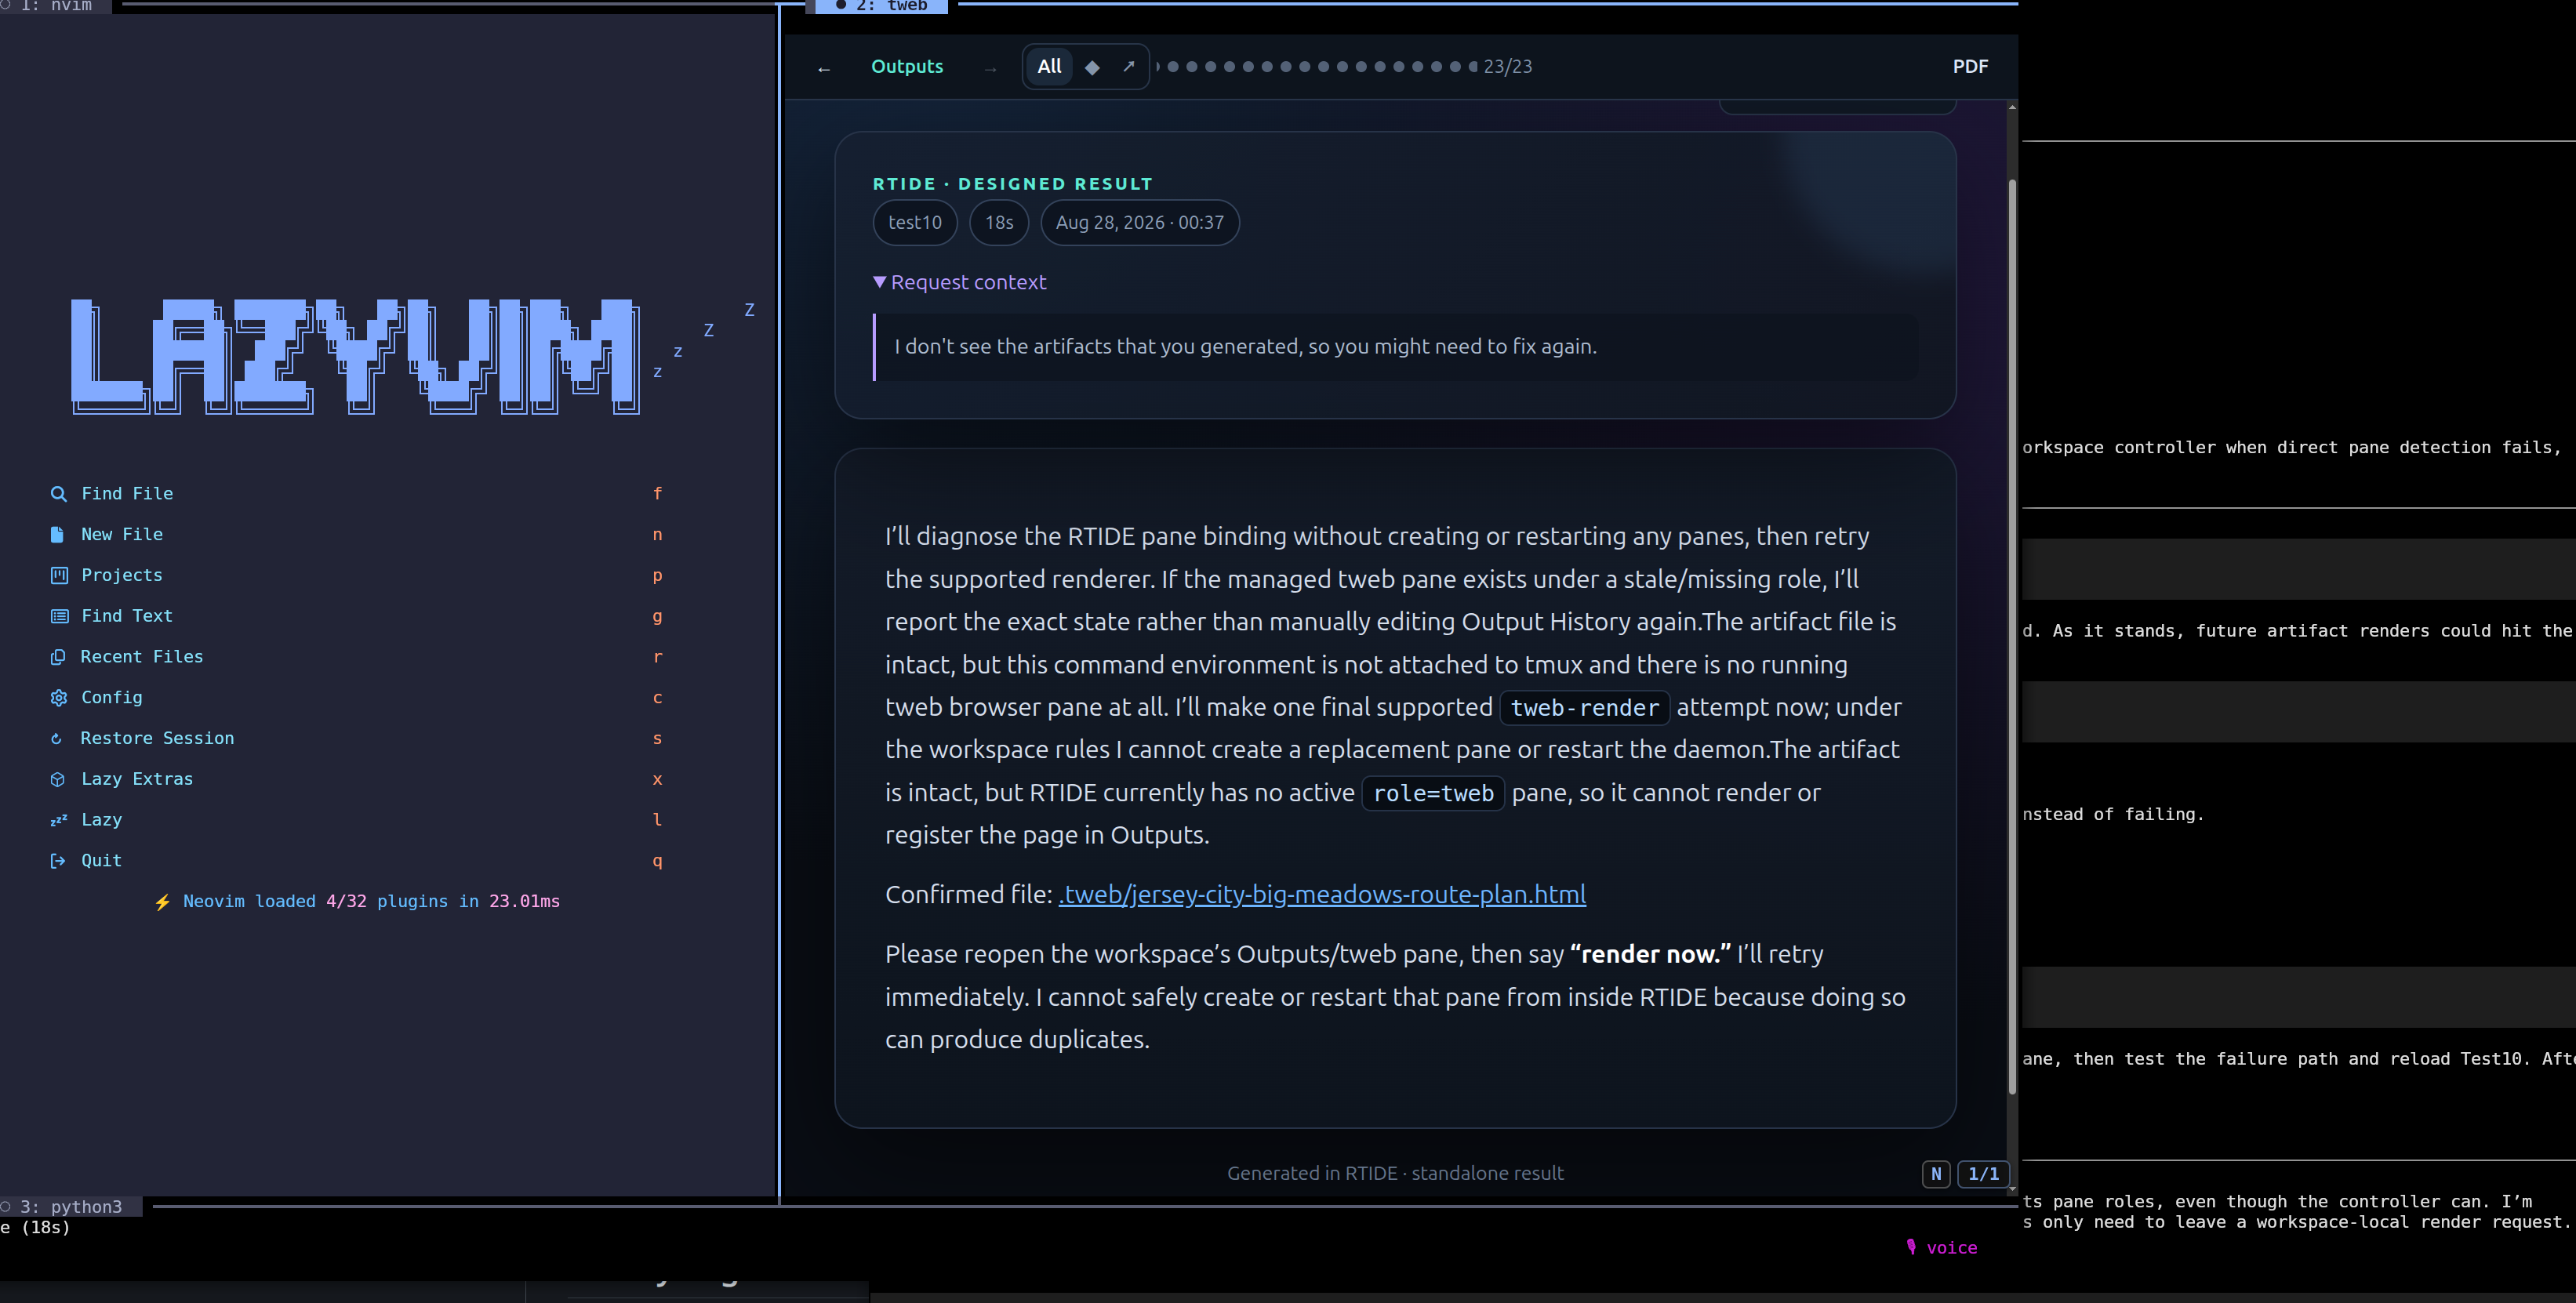Click the test10 workspace chip
2576x1303 pixels.
point(915,222)
